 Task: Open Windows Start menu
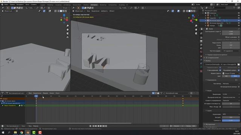click(3, 132)
